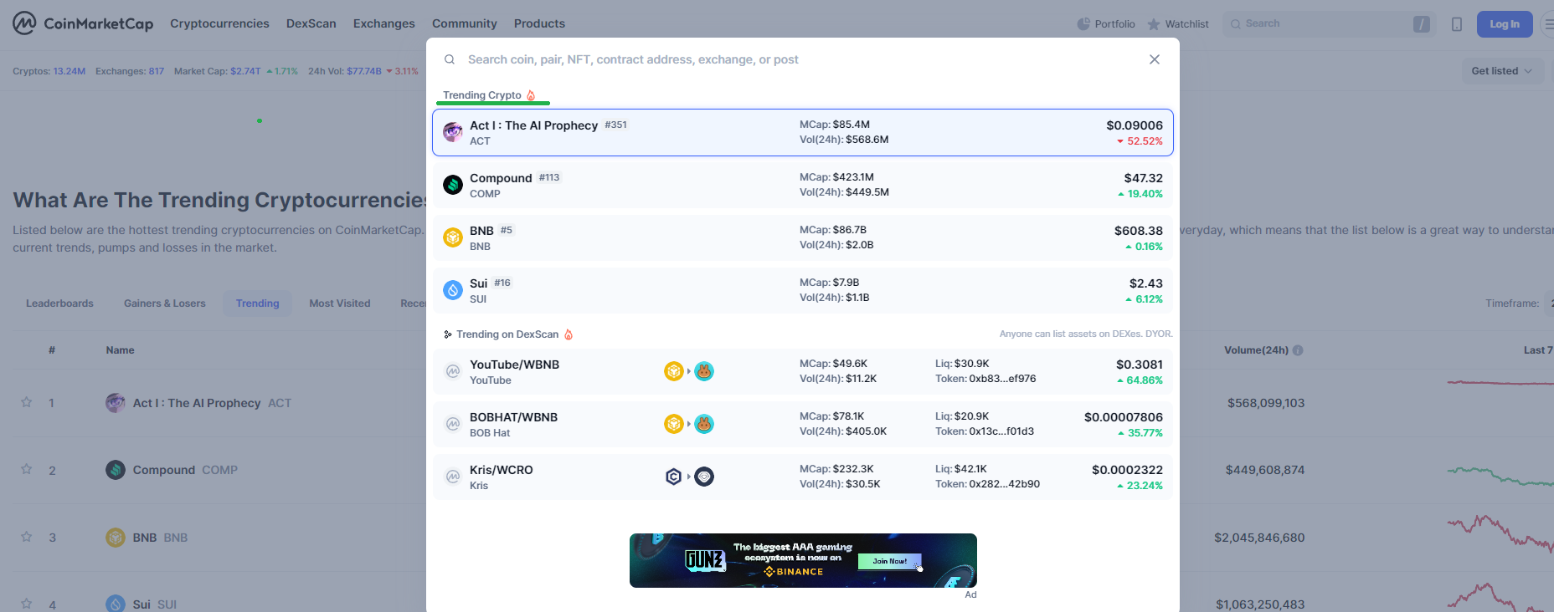Click the BOBHAT/WBNB pair token icons
This screenshot has width=1554, height=612.
click(x=689, y=424)
